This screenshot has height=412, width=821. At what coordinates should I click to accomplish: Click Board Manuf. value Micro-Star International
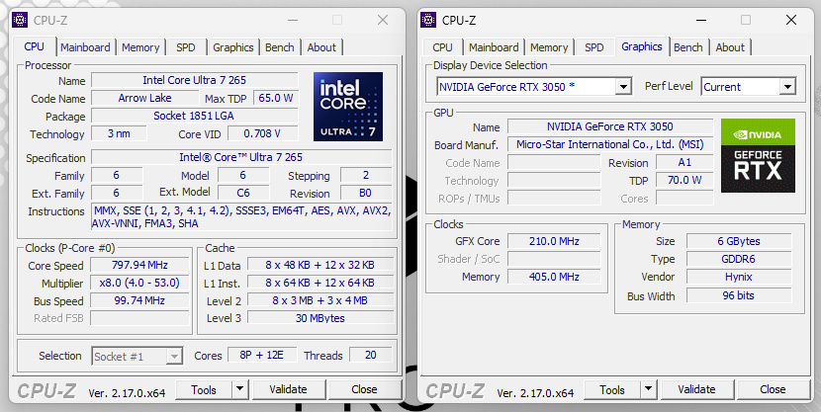click(610, 144)
